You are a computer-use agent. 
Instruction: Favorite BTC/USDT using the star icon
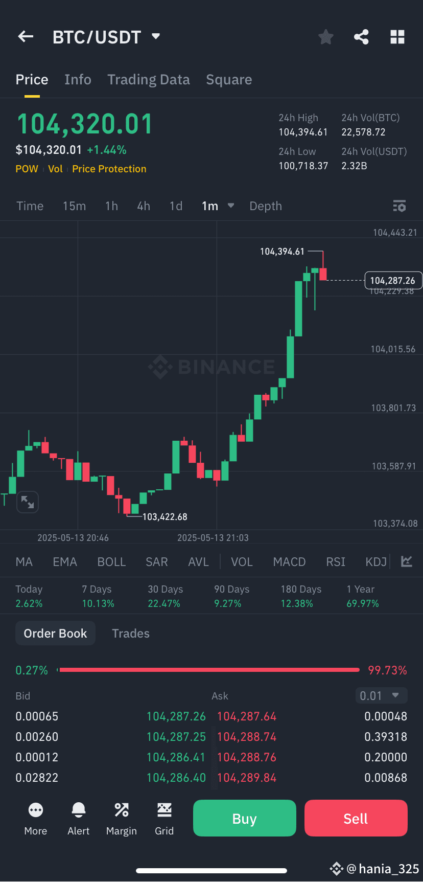pos(325,36)
